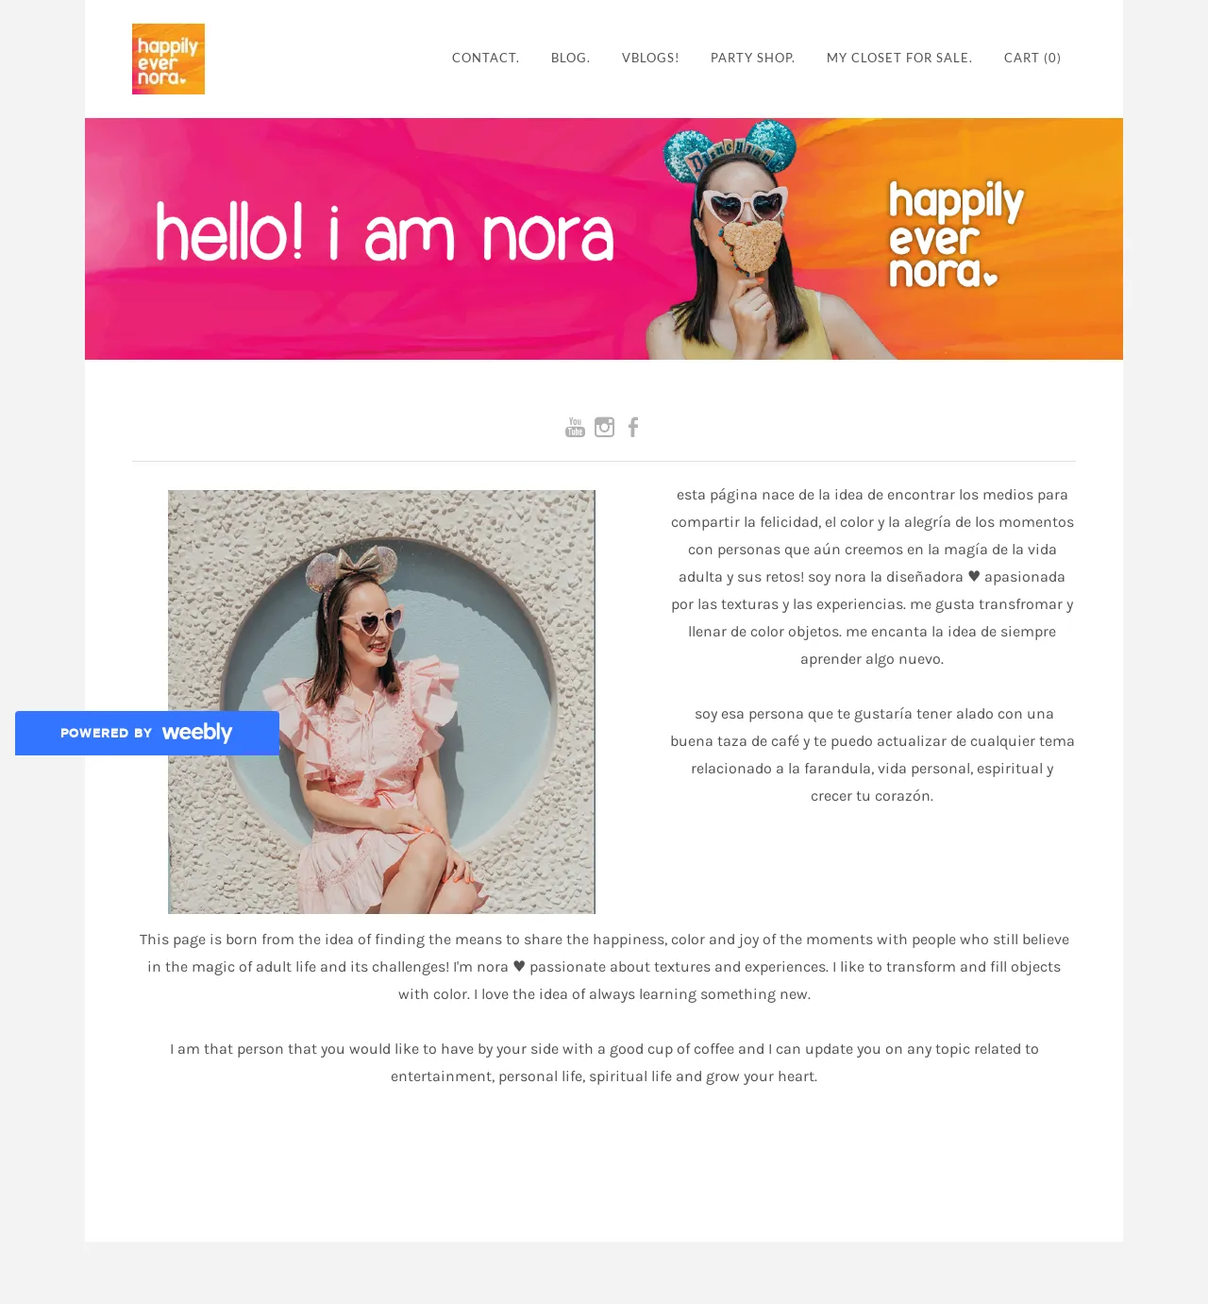Click the happily ever nora banner logo
Screen dimensions: 1208x1304
point(955,234)
